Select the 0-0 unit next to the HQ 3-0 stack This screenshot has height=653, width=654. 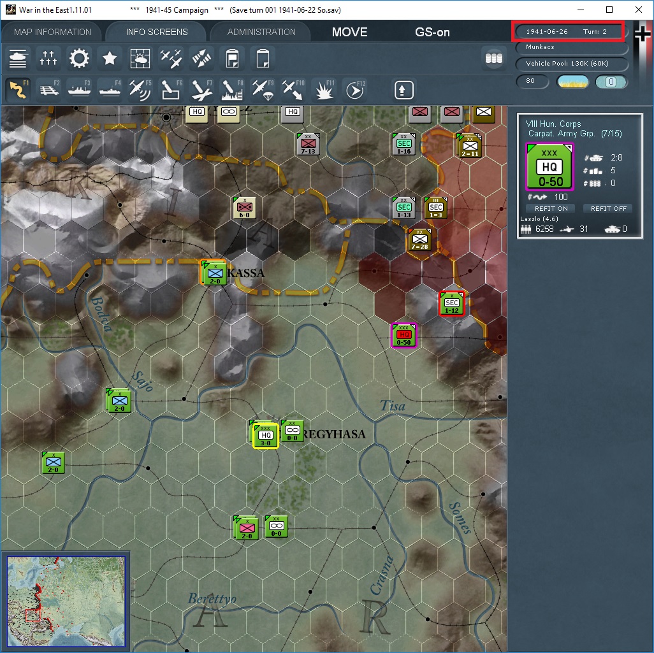pos(292,431)
